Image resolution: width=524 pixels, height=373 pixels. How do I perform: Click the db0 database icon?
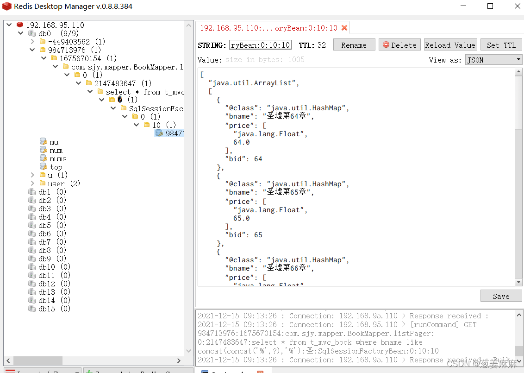tap(32, 33)
